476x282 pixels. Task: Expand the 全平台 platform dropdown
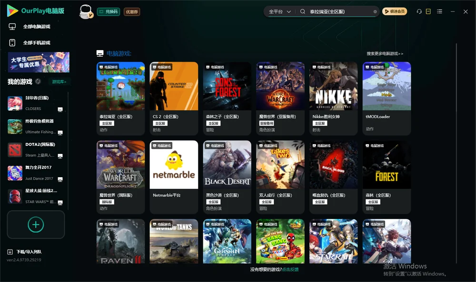pos(280,11)
